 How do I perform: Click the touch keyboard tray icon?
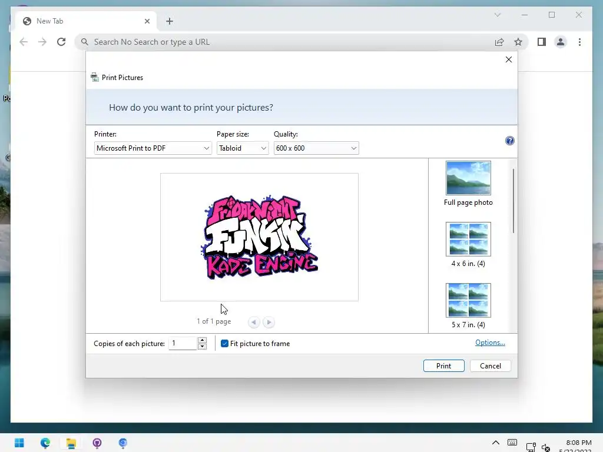[512, 443]
